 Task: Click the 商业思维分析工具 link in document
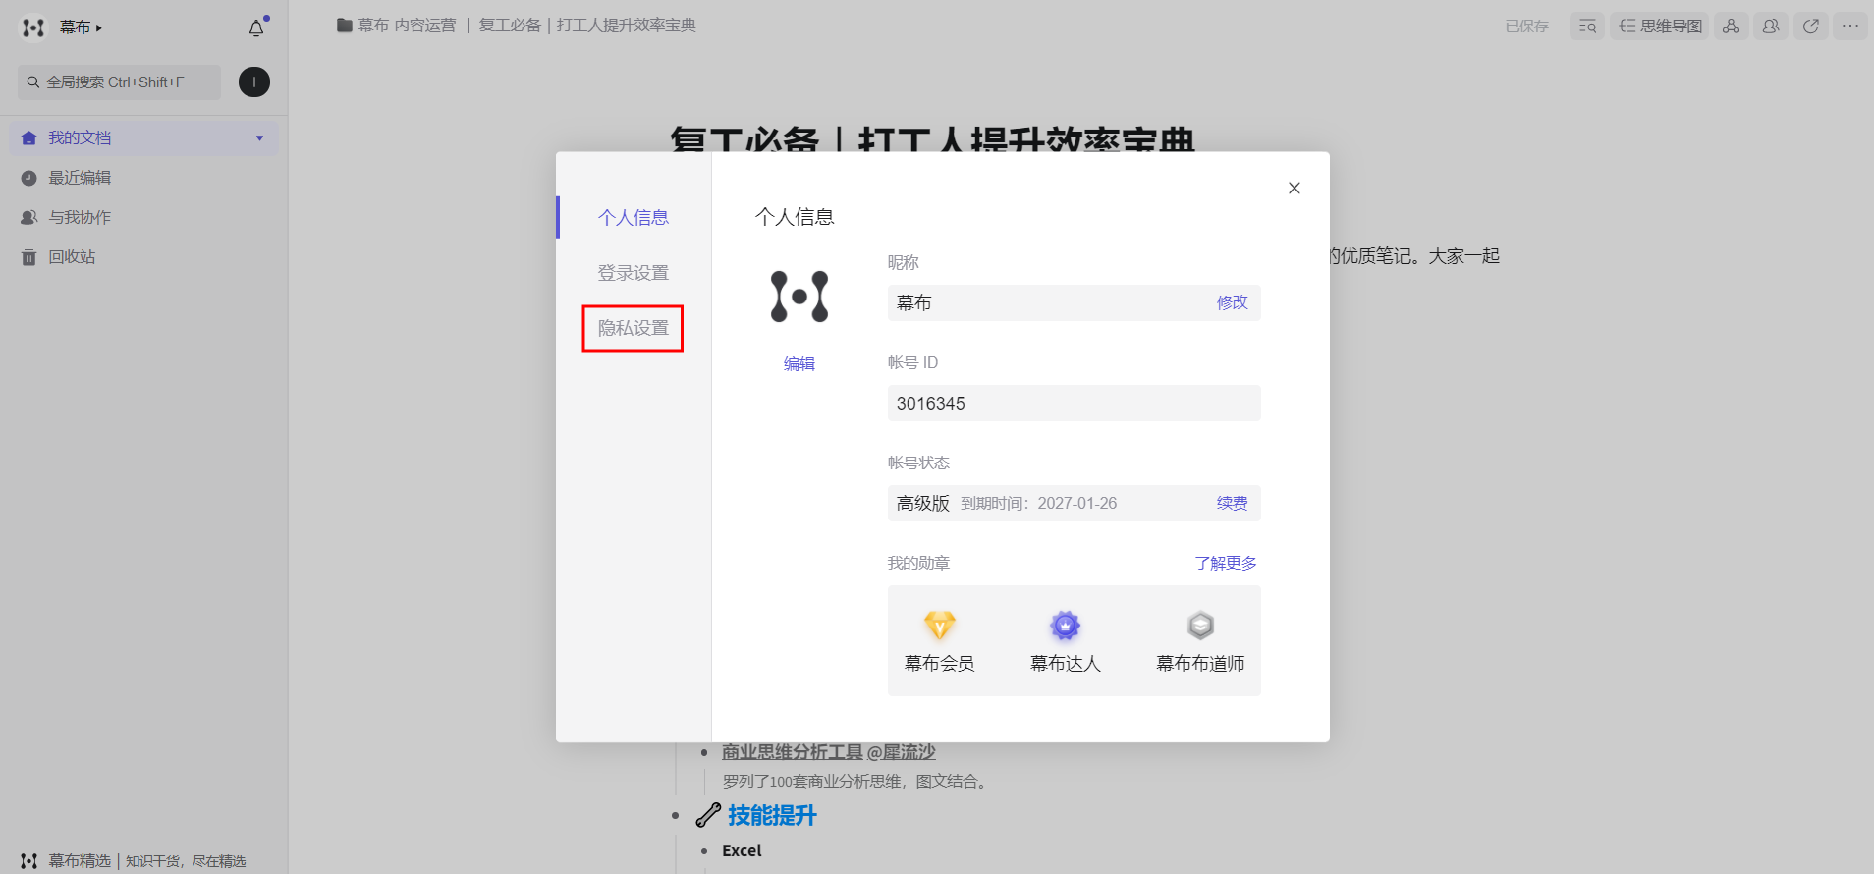(829, 752)
